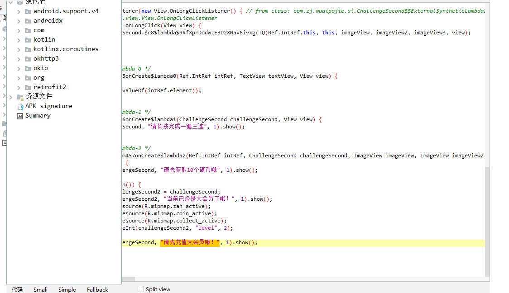509x293 pixels.
Task: Click the vertical scrollbar of code editor
Action: (x=487, y=221)
